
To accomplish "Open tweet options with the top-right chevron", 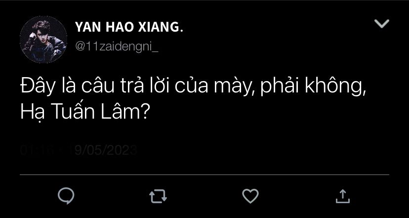I will click(382, 24).
